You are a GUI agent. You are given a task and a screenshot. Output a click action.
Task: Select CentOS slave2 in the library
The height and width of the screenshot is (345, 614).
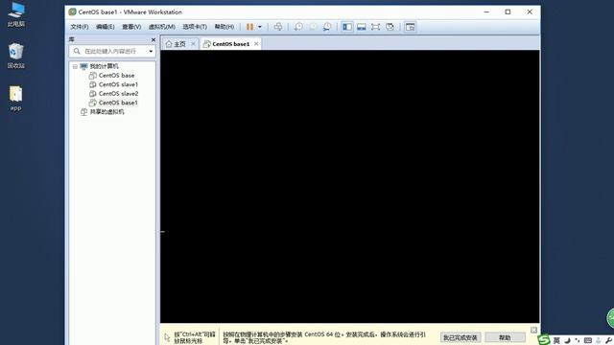click(118, 94)
